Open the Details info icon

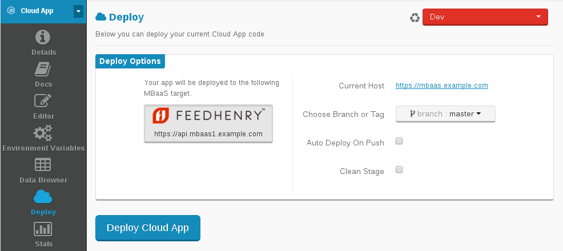coord(43,37)
